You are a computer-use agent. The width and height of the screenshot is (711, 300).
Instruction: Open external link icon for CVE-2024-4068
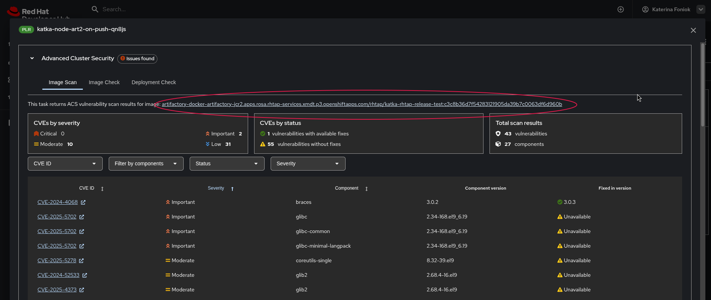[83, 202]
